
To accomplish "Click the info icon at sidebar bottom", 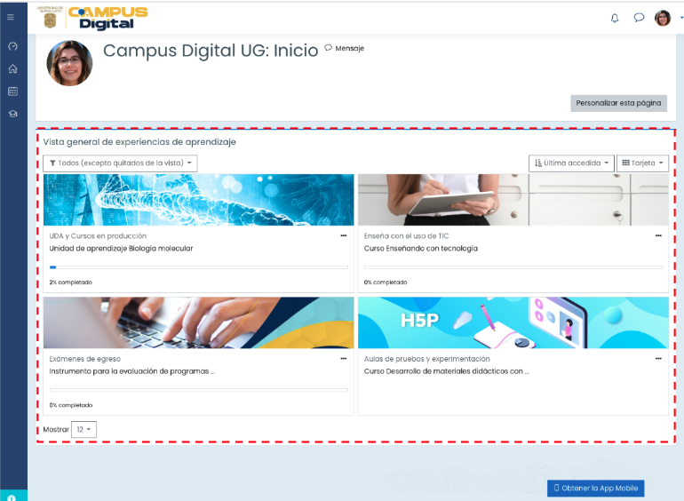I will click(12, 497).
